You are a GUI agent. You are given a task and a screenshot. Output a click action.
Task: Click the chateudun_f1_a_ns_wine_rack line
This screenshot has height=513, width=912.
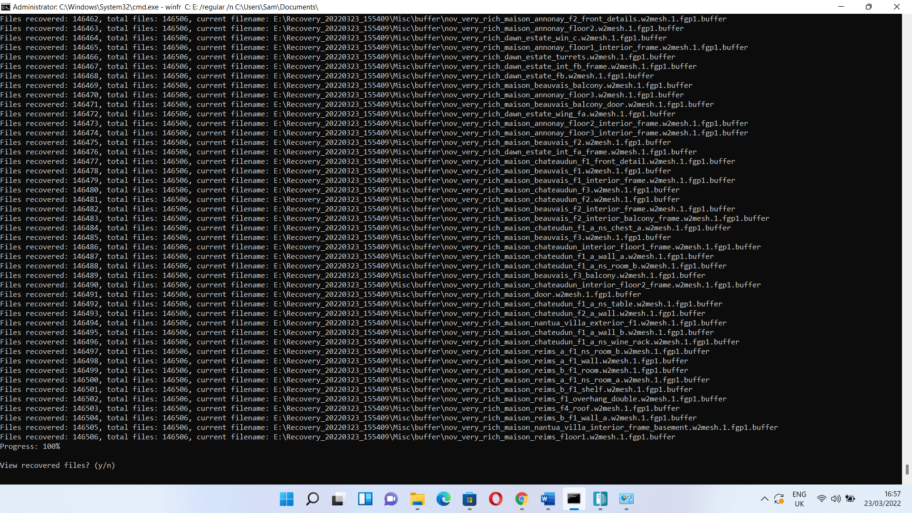pyautogui.click(x=370, y=342)
